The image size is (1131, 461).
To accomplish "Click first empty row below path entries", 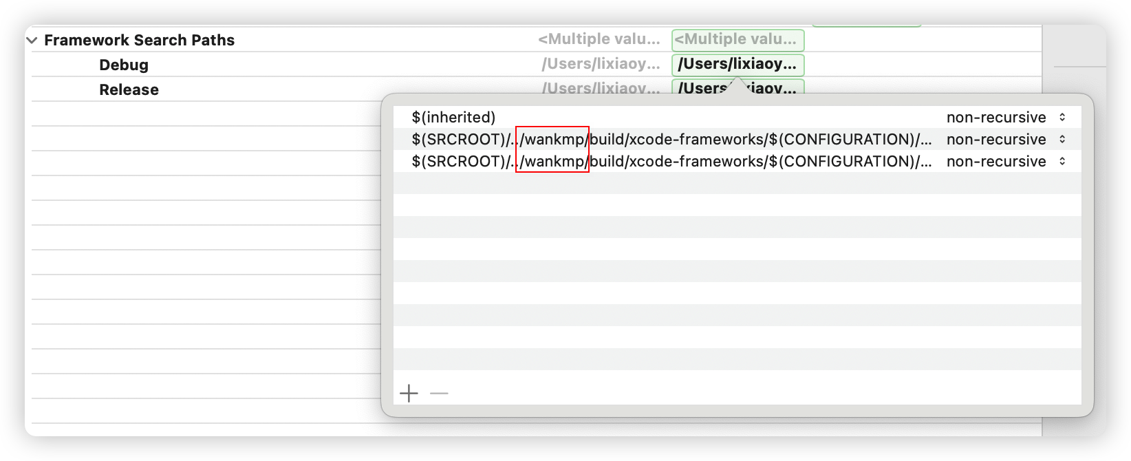I will tap(736, 184).
